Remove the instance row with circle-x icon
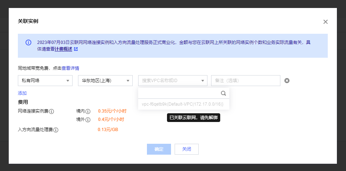The height and width of the screenshot is (171, 346). pos(287,81)
